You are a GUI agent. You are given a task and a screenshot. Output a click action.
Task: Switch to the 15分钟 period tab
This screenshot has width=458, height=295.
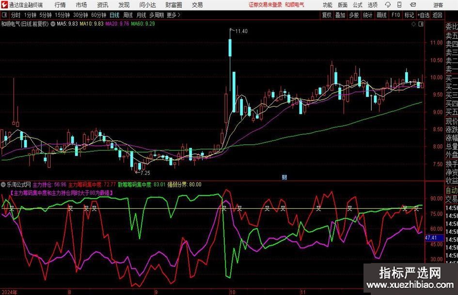[63, 15]
